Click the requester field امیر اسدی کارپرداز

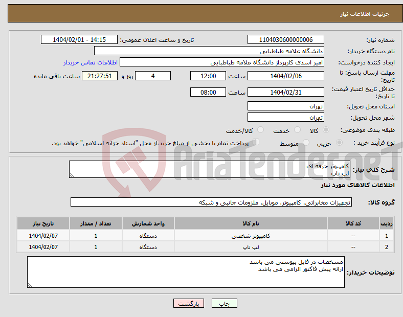(222, 62)
